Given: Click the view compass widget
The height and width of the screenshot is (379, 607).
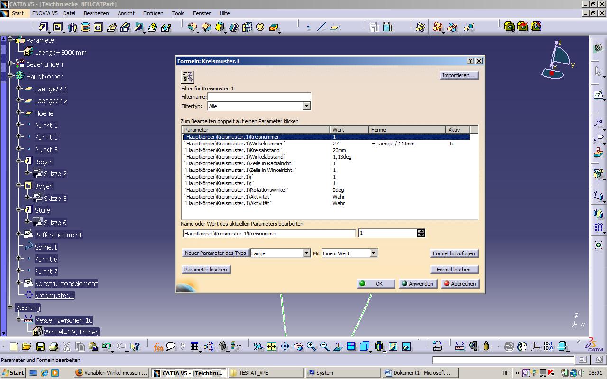Looking at the screenshot, I should tap(559, 60).
